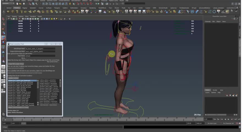Click the 'FT' shelf icon
242x132 pixels.
[x=95, y=12]
